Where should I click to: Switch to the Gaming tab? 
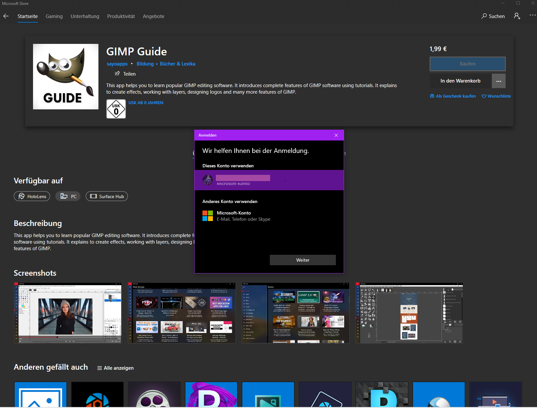click(x=54, y=16)
